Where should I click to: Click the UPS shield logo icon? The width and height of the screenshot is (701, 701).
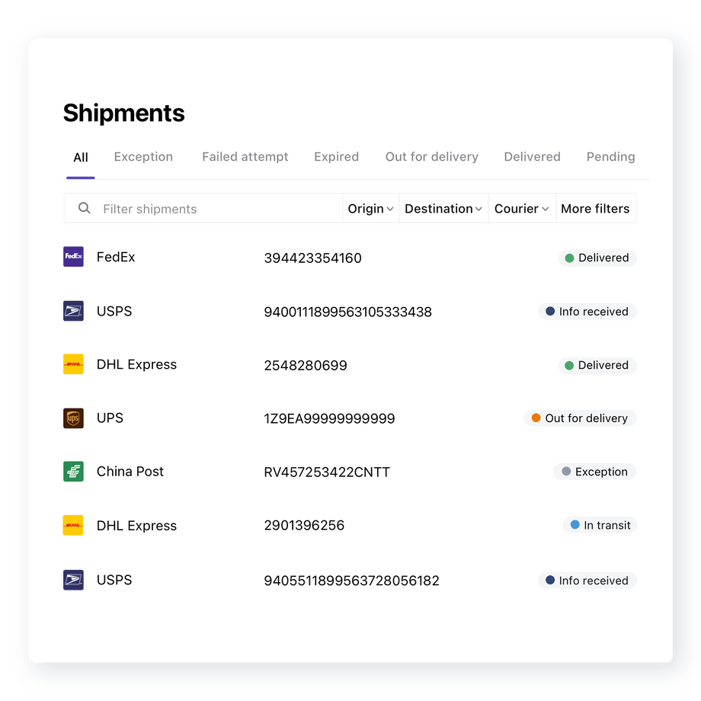pos(73,418)
